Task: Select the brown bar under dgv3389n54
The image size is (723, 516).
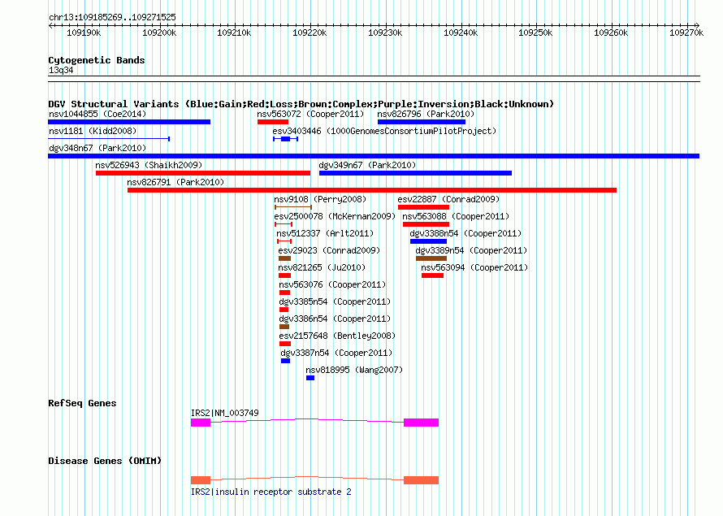Action: pyautogui.click(x=431, y=258)
